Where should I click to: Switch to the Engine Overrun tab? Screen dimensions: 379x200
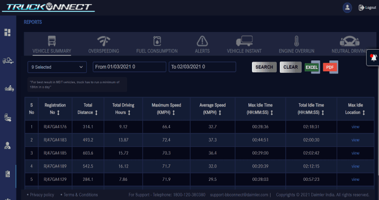coord(296,45)
